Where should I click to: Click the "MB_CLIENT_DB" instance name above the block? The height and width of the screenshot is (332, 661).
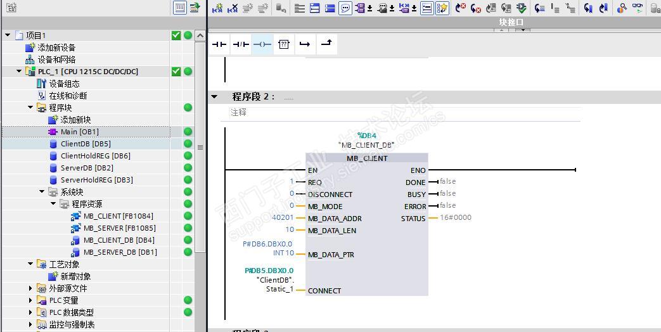coord(366,145)
